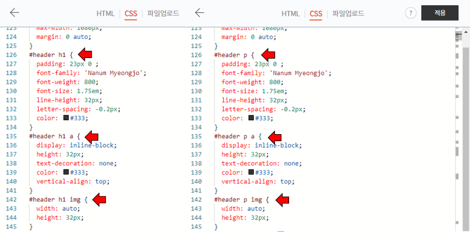This screenshot has height=232, width=470.
Task: Click font-family 'Nanum Myeongjo' in #header h1 rule
Action: pos(92,73)
